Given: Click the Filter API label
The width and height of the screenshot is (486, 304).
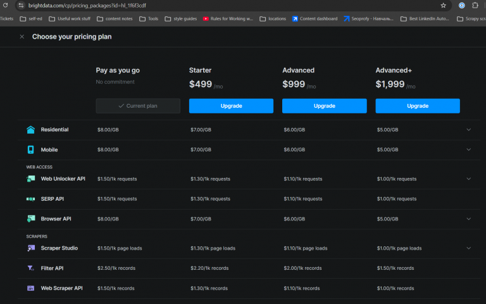Looking at the screenshot, I should click(52, 268).
